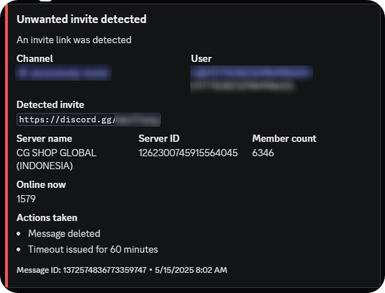Click 'Timeout issued for 60 minutes' entry
The width and height of the screenshot is (385, 293).
click(93, 249)
